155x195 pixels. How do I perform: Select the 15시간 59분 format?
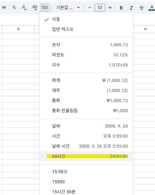(86, 192)
